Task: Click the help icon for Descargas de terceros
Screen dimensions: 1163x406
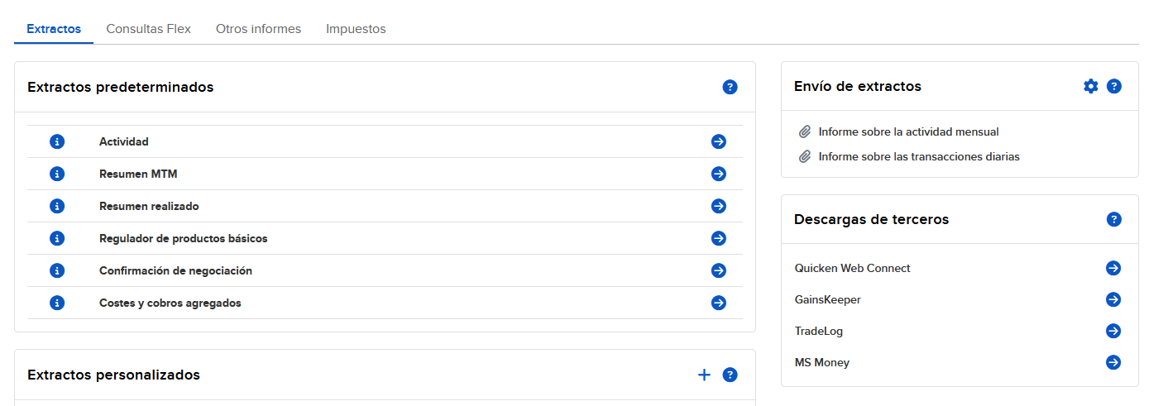Action: click(x=1114, y=219)
